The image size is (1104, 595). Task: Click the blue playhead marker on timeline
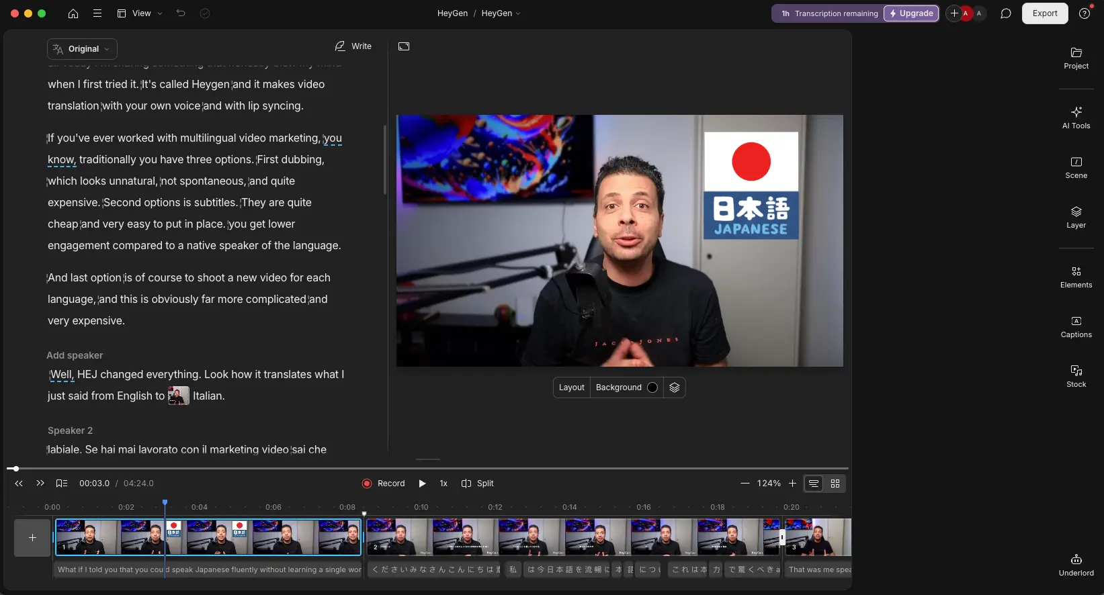point(165,502)
